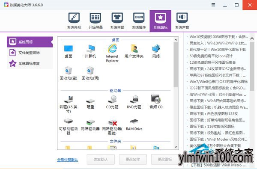Click the icon list scrollbar thumb

coord(176,65)
